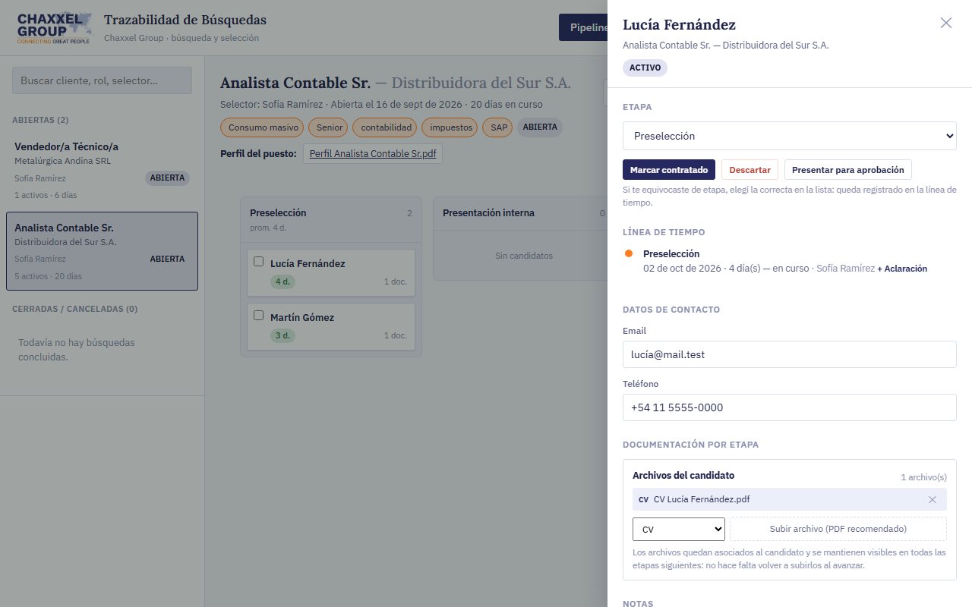This screenshot has height=607, width=972.
Task: Click the CV Lucía Fernández.pdf file name
Action: click(702, 499)
